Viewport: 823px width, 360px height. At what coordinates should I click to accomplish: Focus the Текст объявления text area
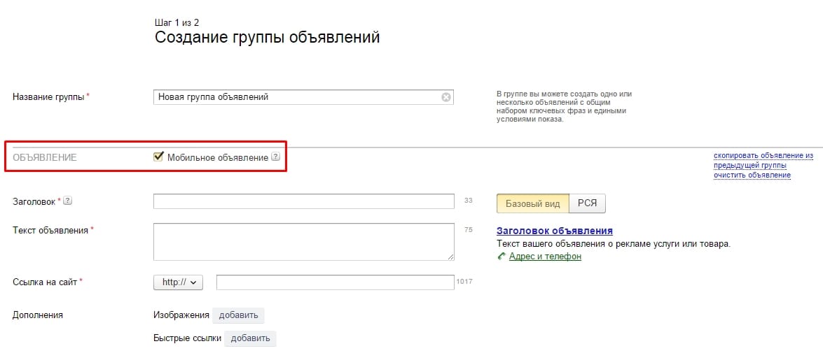303,242
